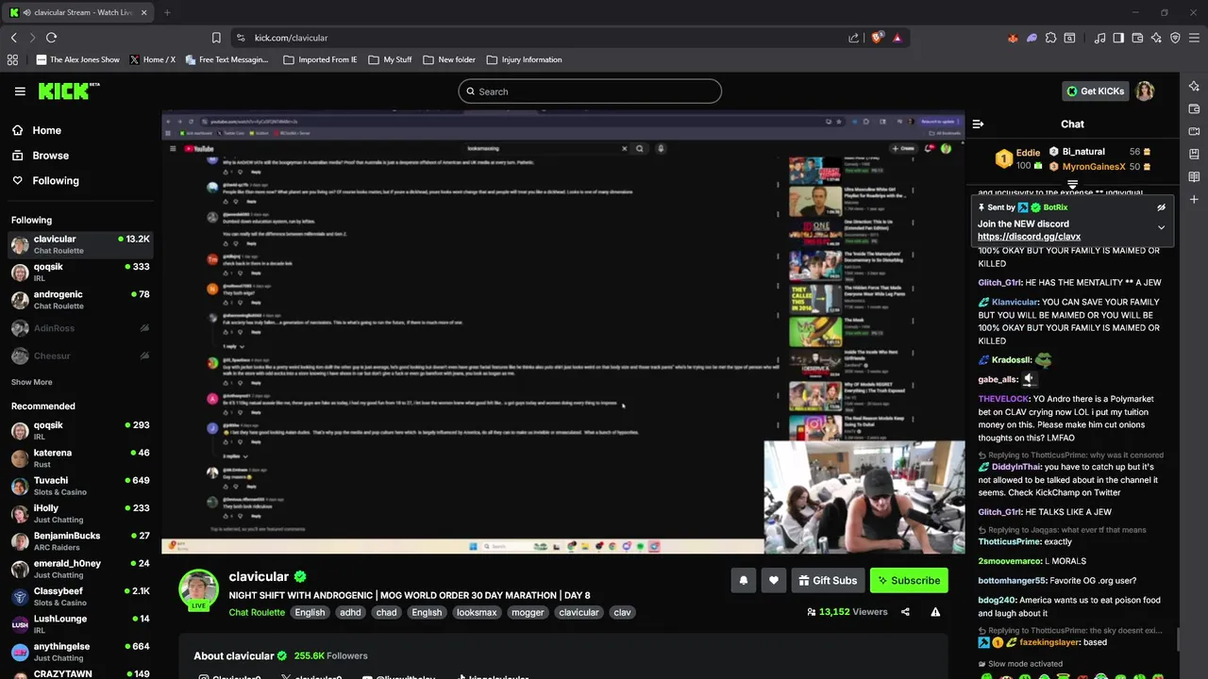Click the chad tag
Image resolution: width=1208 pixels, height=679 pixels.
[387, 612]
